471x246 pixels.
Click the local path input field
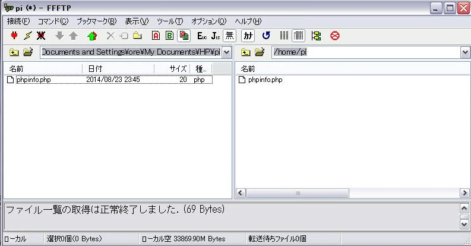[131, 52]
